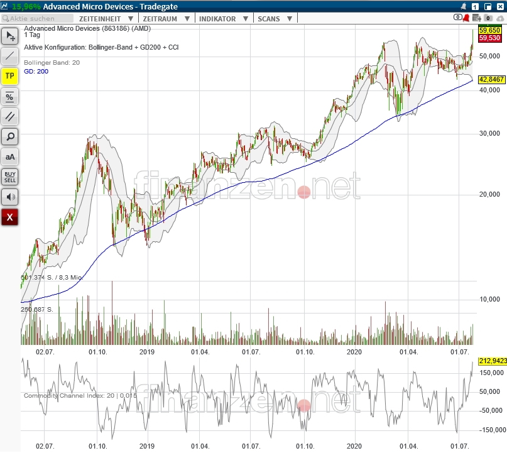Viewport: 507px width, 453px height.
Task: Open the aA text size tool
Action: (9, 157)
